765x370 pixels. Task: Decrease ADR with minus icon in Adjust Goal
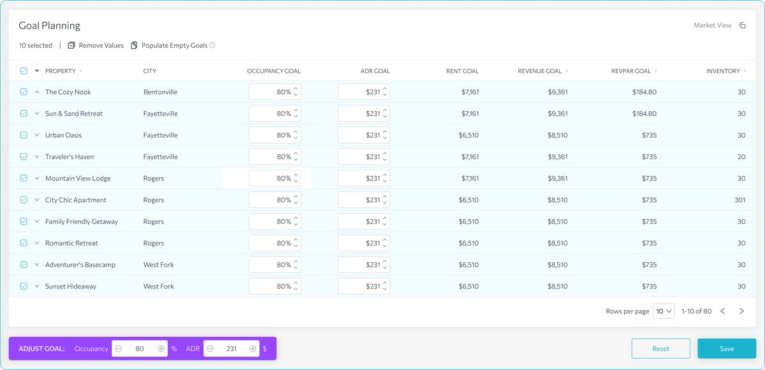tap(210, 348)
